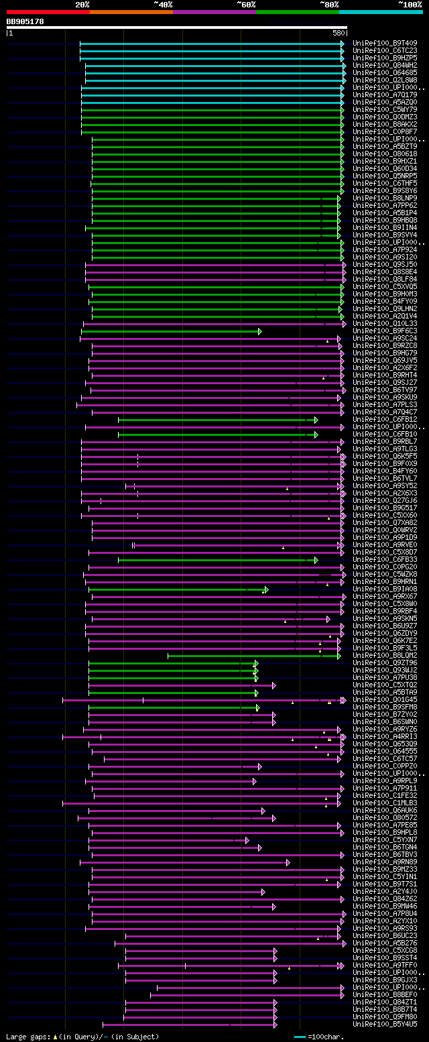Image resolution: width=429 pixels, height=1042 pixels.
Task: Click the UniRef100_A7P924 label
Action: (x=385, y=249)
